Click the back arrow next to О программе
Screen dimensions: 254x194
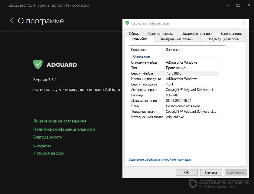click(x=11, y=21)
